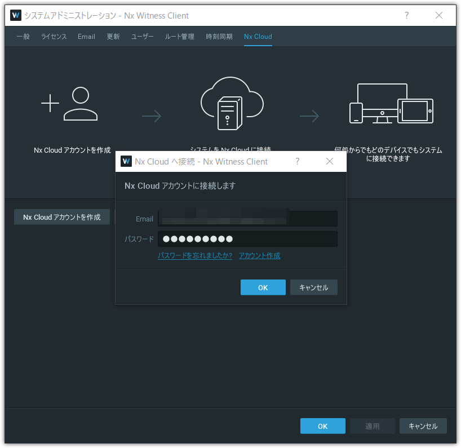Open the Email settings tab
Image resolution: width=461 pixels, height=448 pixels.
click(x=86, y=37)
